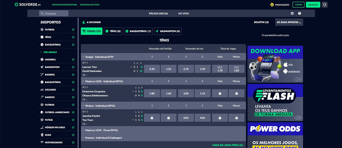
Task: Select the MMA icon in sports list
Action: click(x=42, y=135)
